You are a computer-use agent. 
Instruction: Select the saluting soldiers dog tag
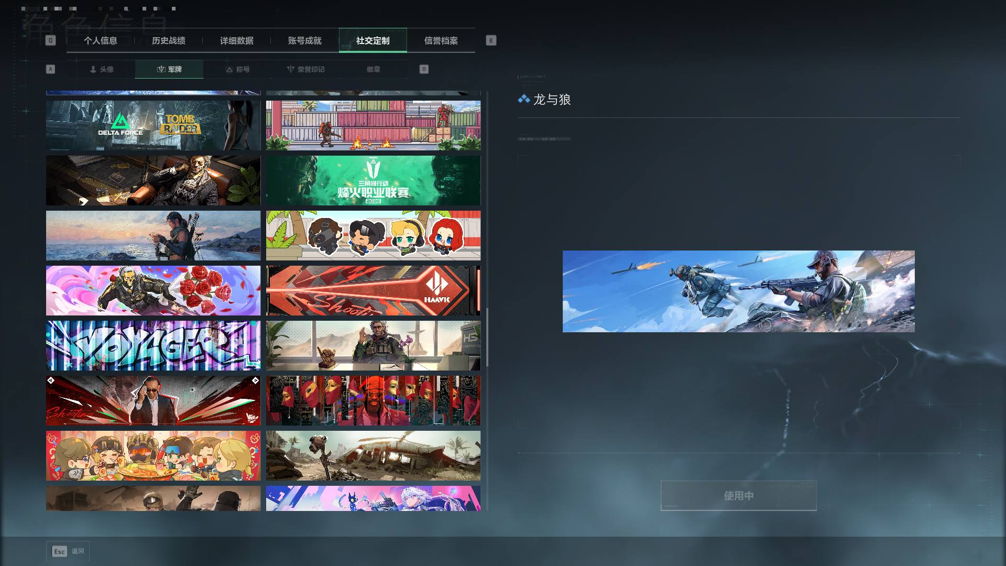(153, 498)
